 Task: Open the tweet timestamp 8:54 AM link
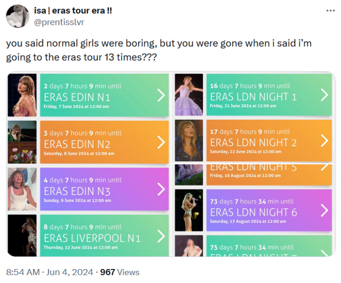[x=23, y=272]
